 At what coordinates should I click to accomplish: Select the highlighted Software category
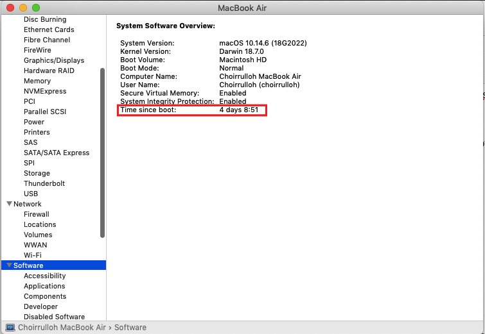click(53, 265)
